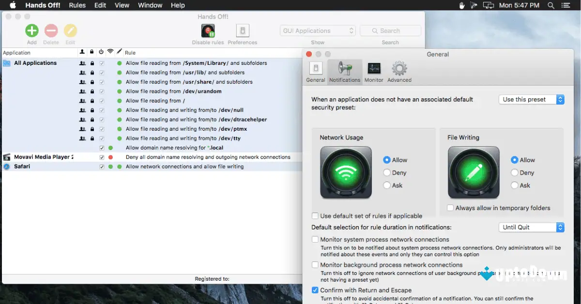581x304 pixels.
Task: Open the Until Quit duration dropdown
Action: (x=531, y=227)
